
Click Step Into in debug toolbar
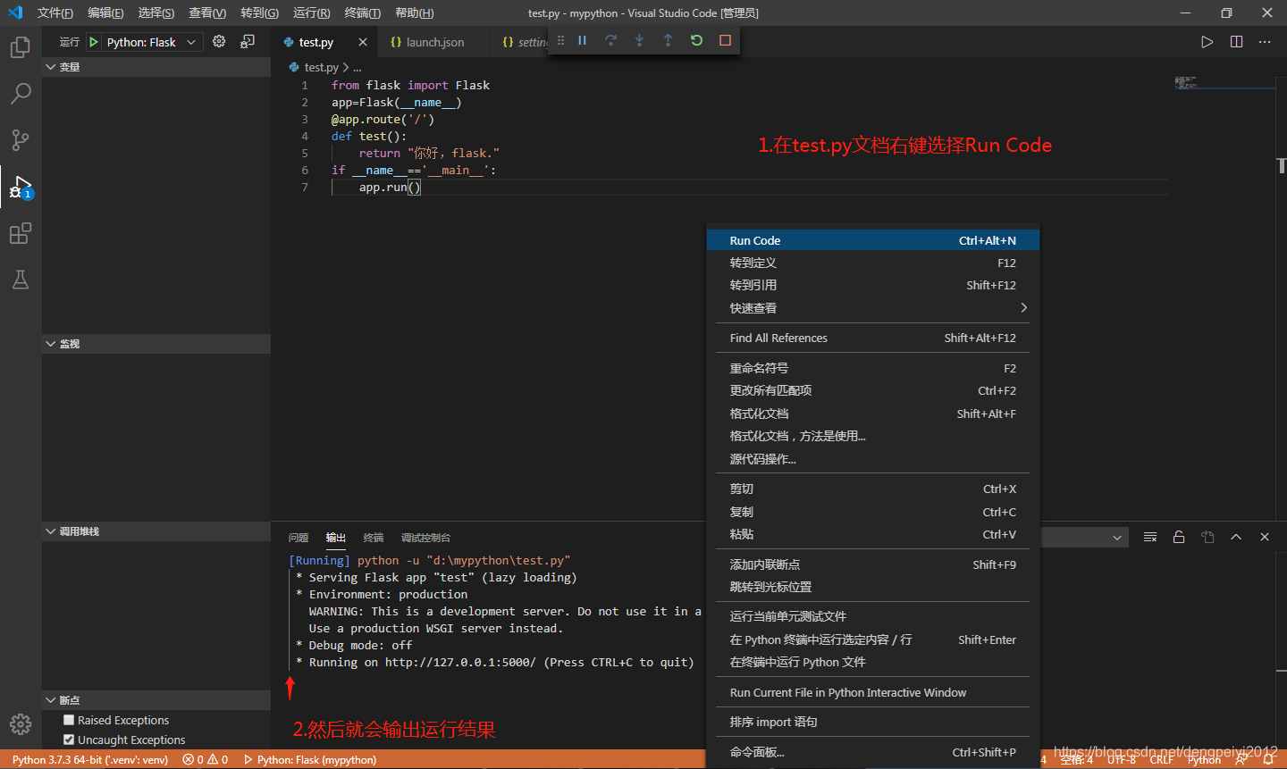tap(640, 40)
